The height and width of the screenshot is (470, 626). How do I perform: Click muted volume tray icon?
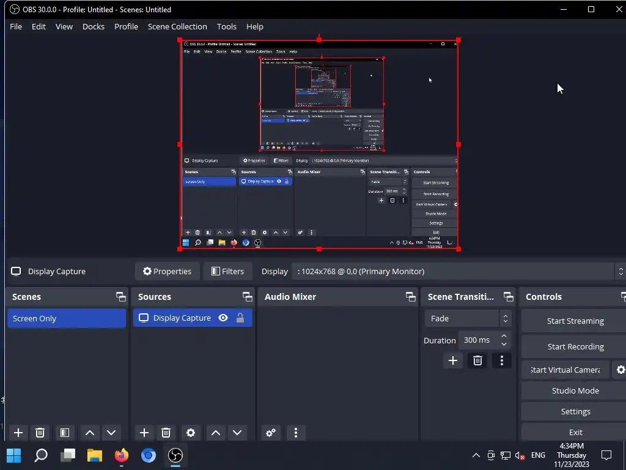click(520, 455)
